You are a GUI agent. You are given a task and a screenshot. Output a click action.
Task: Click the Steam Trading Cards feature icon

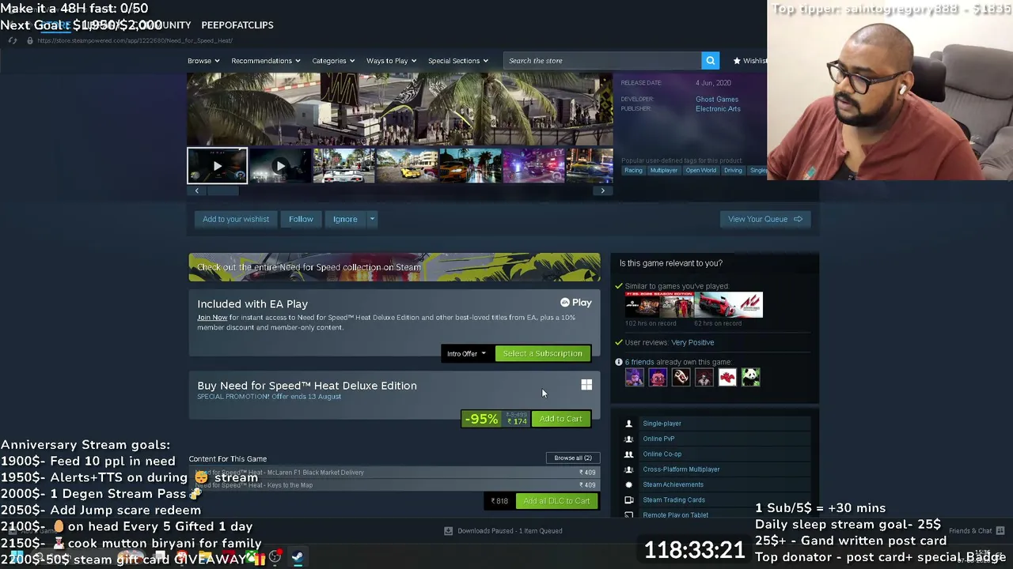(x=629, y=500)
